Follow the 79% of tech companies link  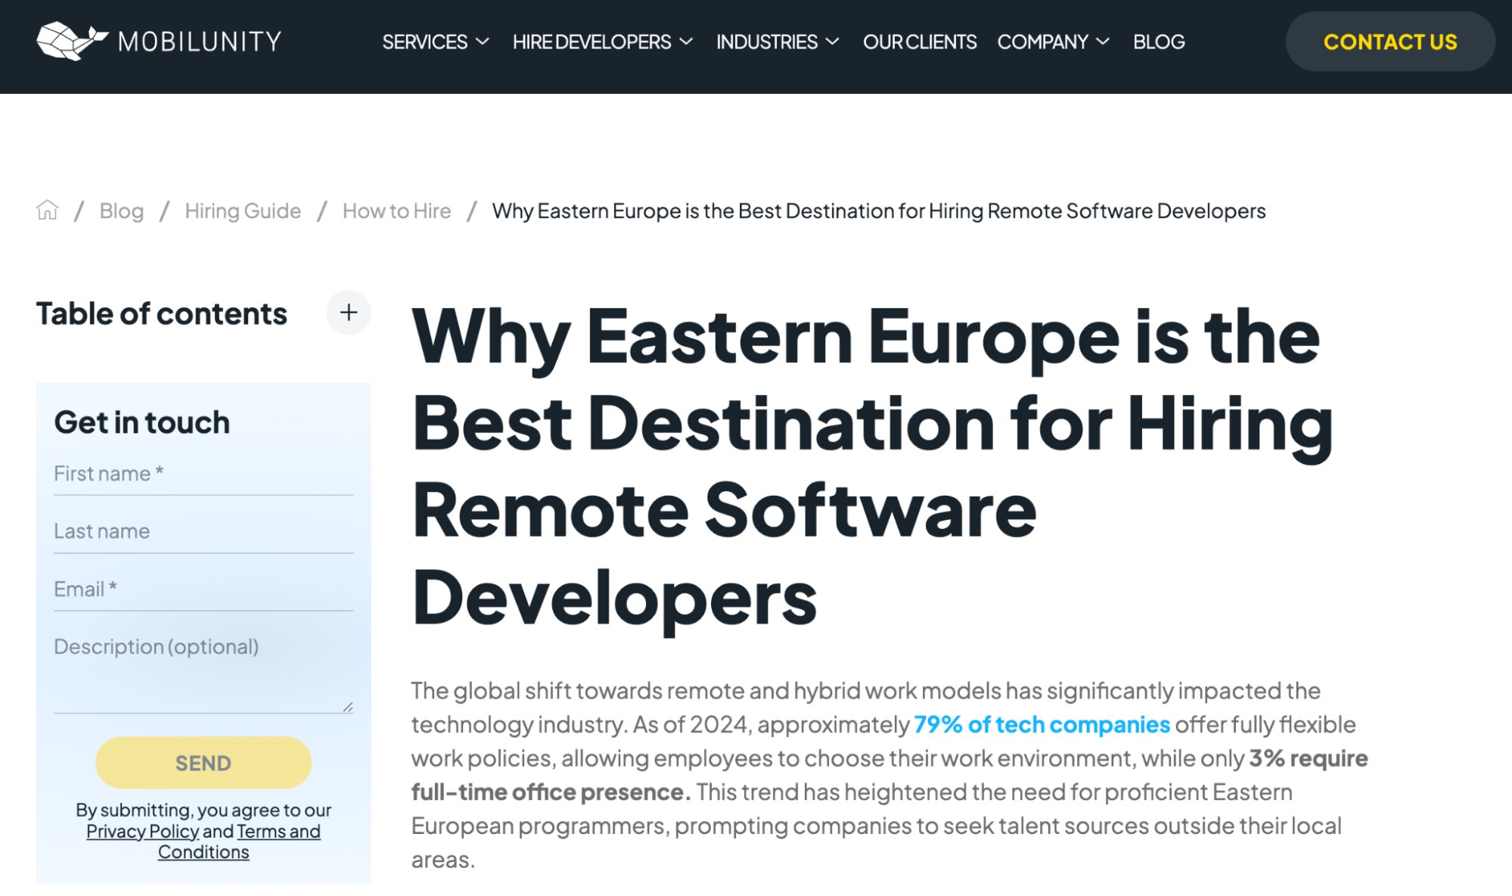tap(1041, 724)
